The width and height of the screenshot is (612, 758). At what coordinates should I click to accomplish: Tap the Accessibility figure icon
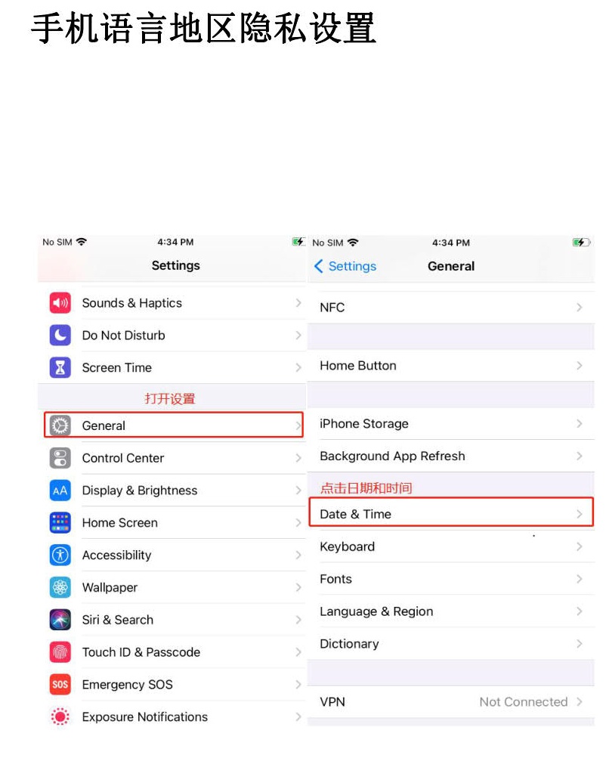coord(60,555)
